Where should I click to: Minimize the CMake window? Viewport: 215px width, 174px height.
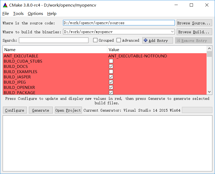pos(176,5)
